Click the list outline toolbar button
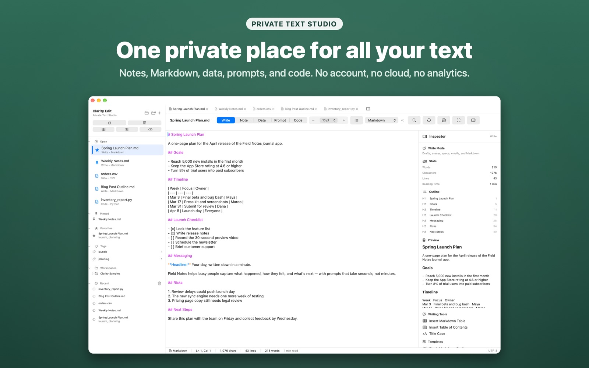This screenshot has width=589, height=368. tap(356, 120)
